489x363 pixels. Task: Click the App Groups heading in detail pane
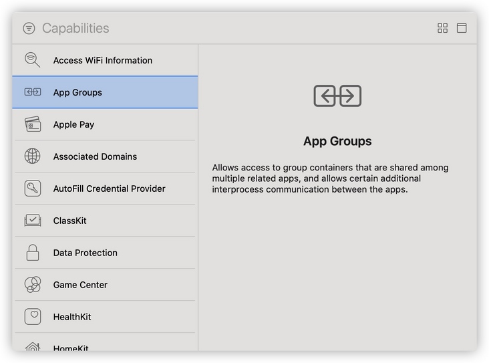pos(337,141)
